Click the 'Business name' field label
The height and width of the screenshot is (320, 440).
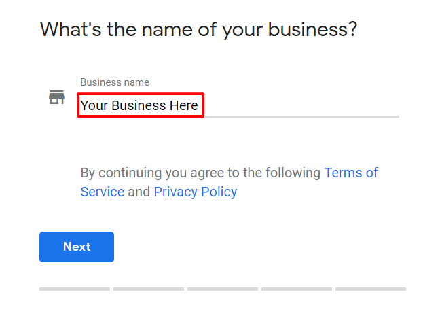coord(115,82)
